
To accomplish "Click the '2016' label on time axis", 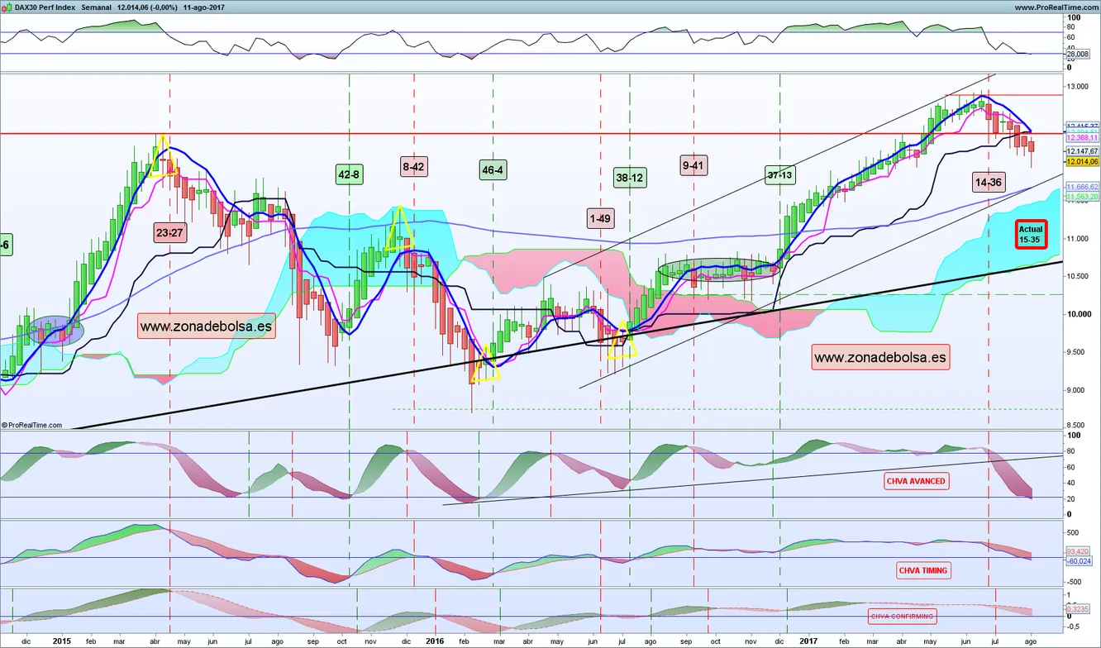I will tap(435, 641).
